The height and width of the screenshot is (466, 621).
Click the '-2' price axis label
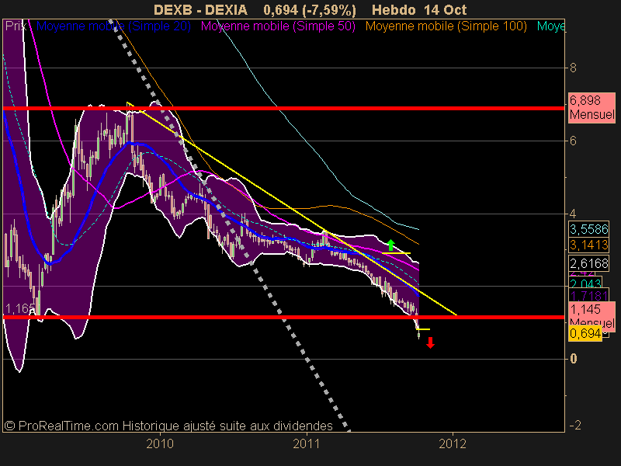pos(575,425)
